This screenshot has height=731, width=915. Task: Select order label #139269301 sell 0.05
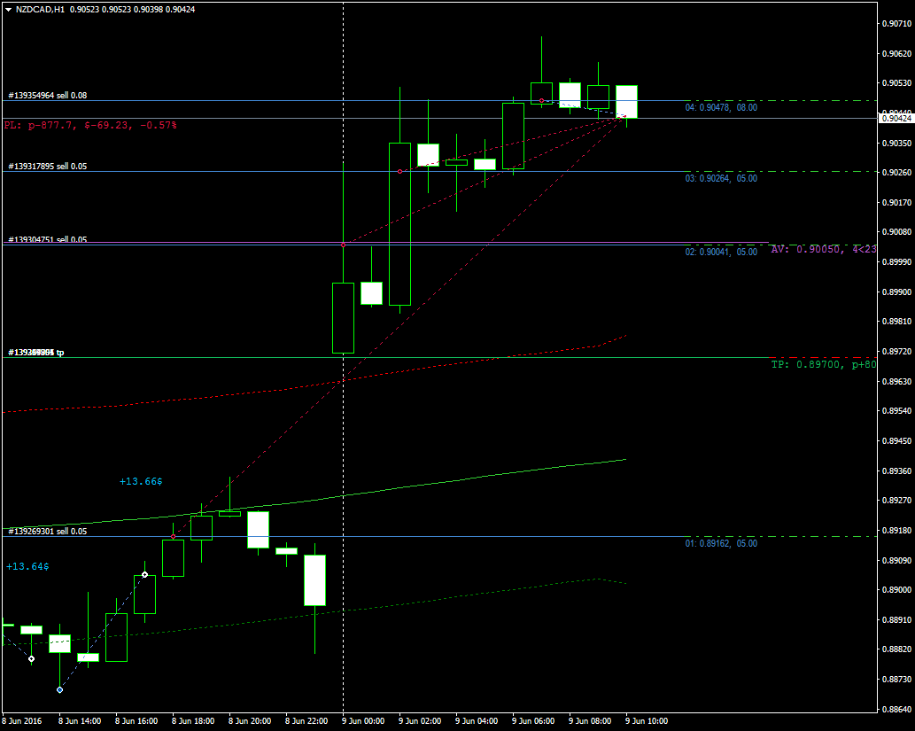click(47, 532)
